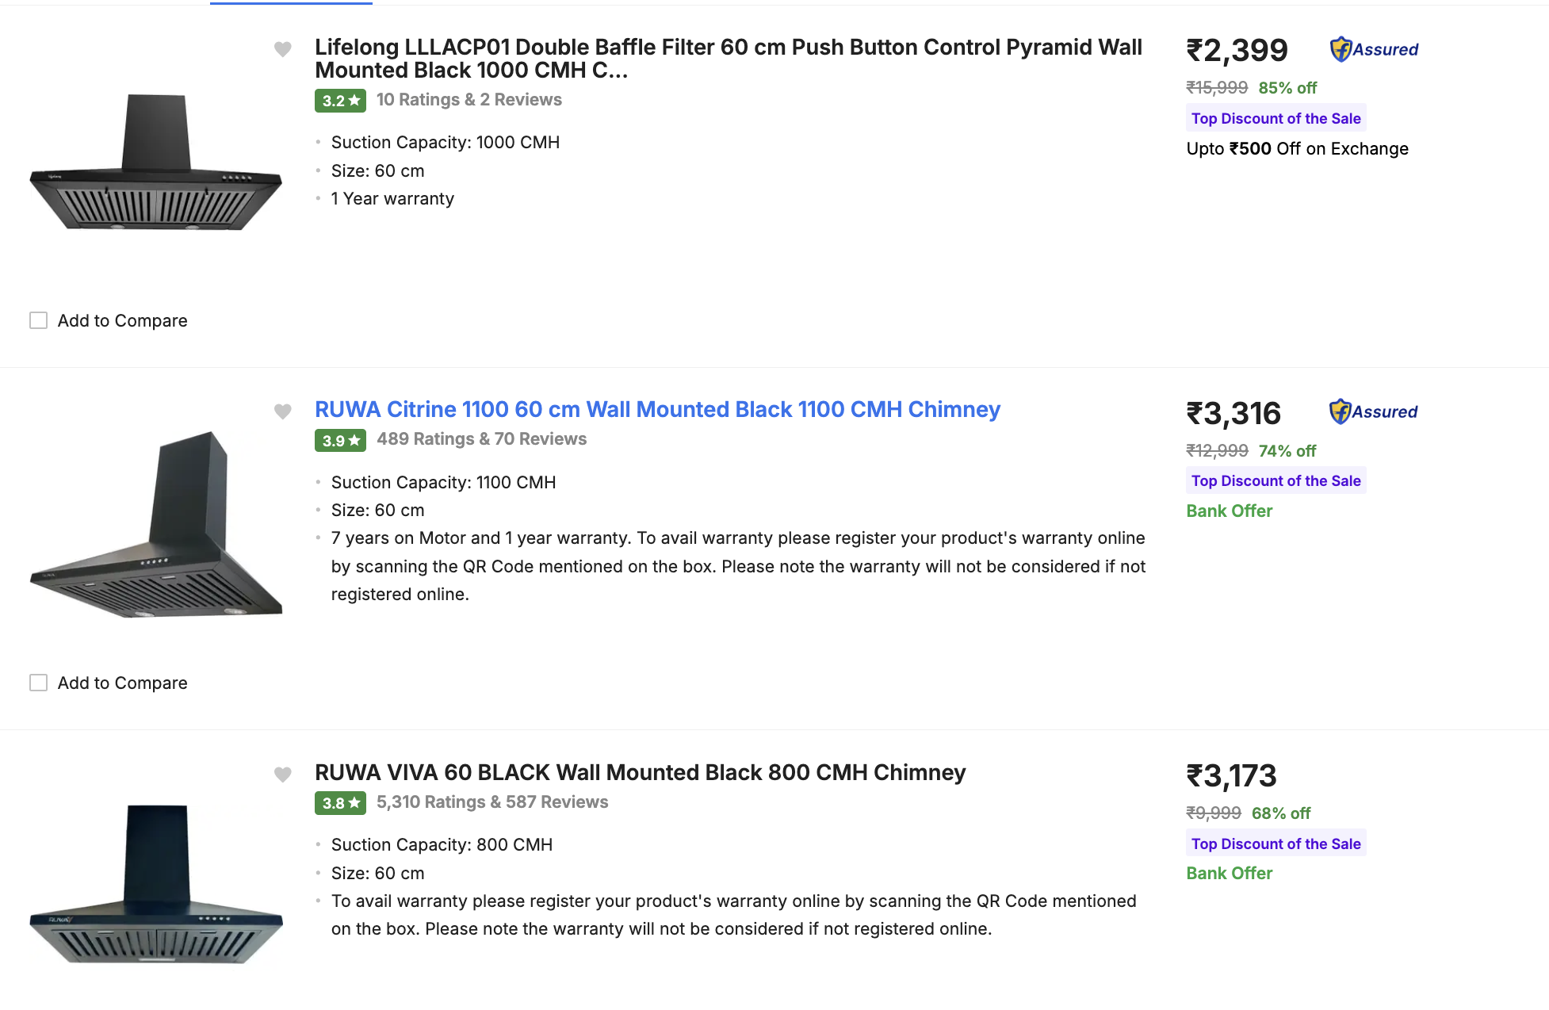Click 3.8 star rating badge

[340, 803]
